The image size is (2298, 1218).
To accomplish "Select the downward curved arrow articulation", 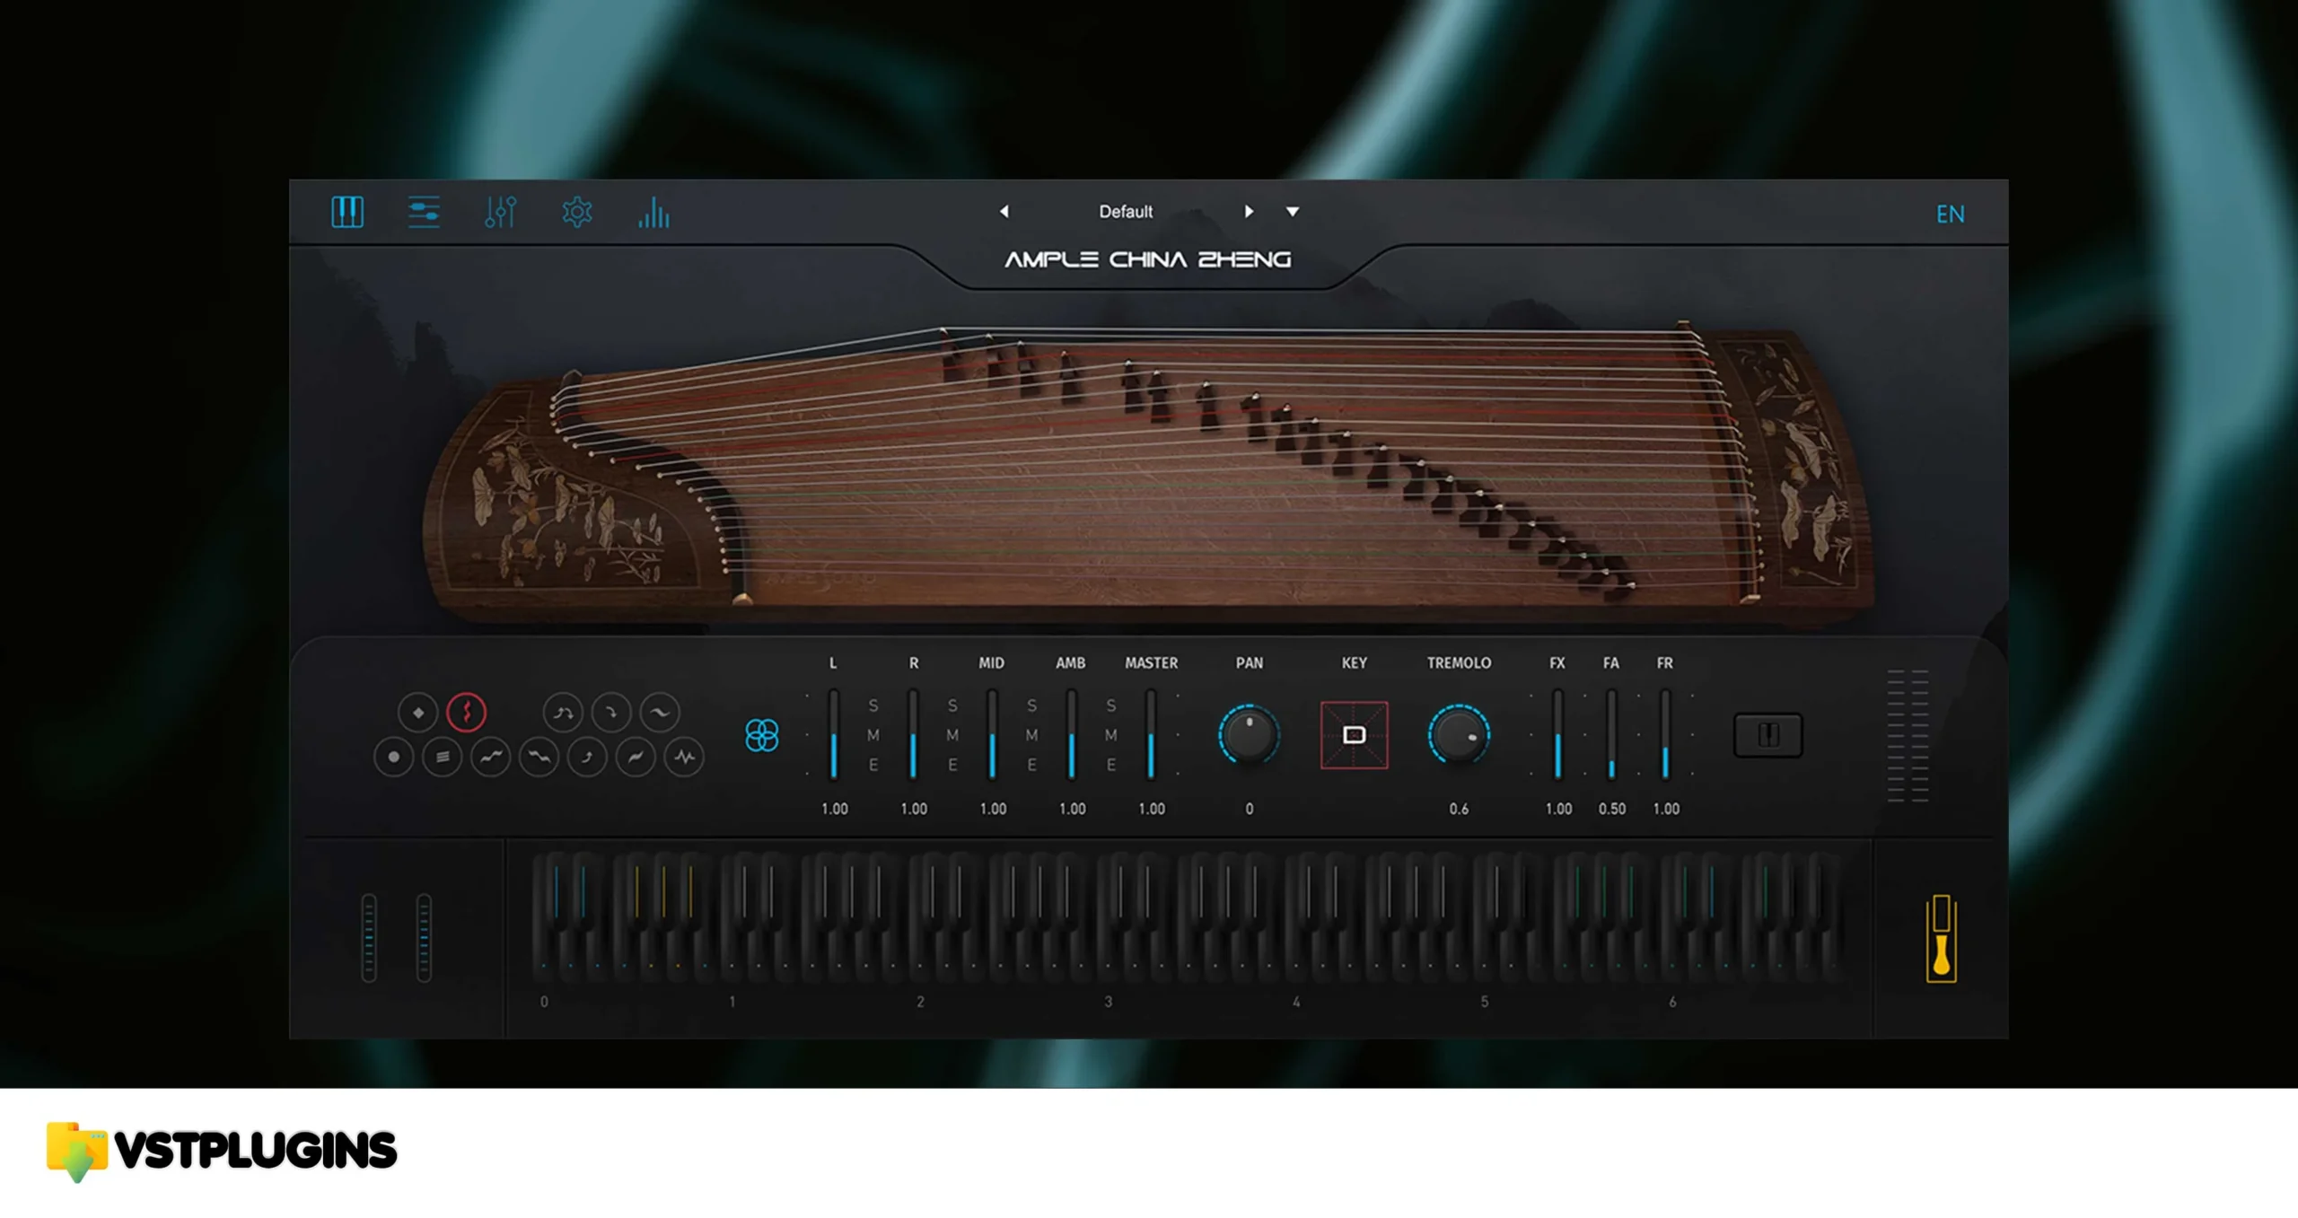I will click(x=611, y=713).
